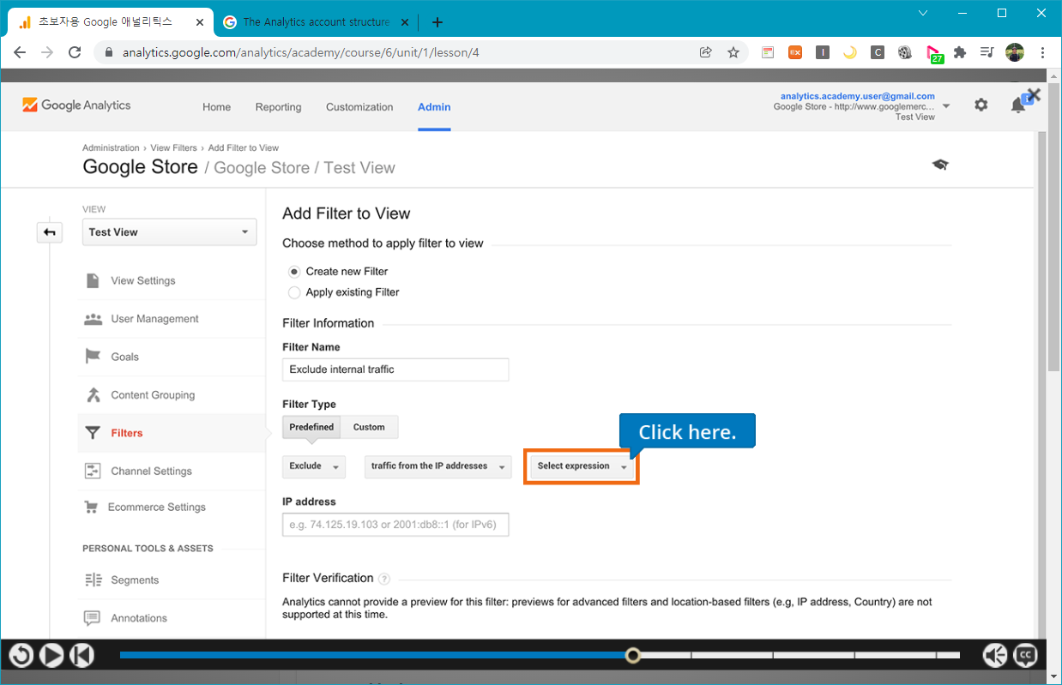This screenshot has width=1062, height=685.
Task: Click the Filter Name input field
Action: tap(395, 370)
